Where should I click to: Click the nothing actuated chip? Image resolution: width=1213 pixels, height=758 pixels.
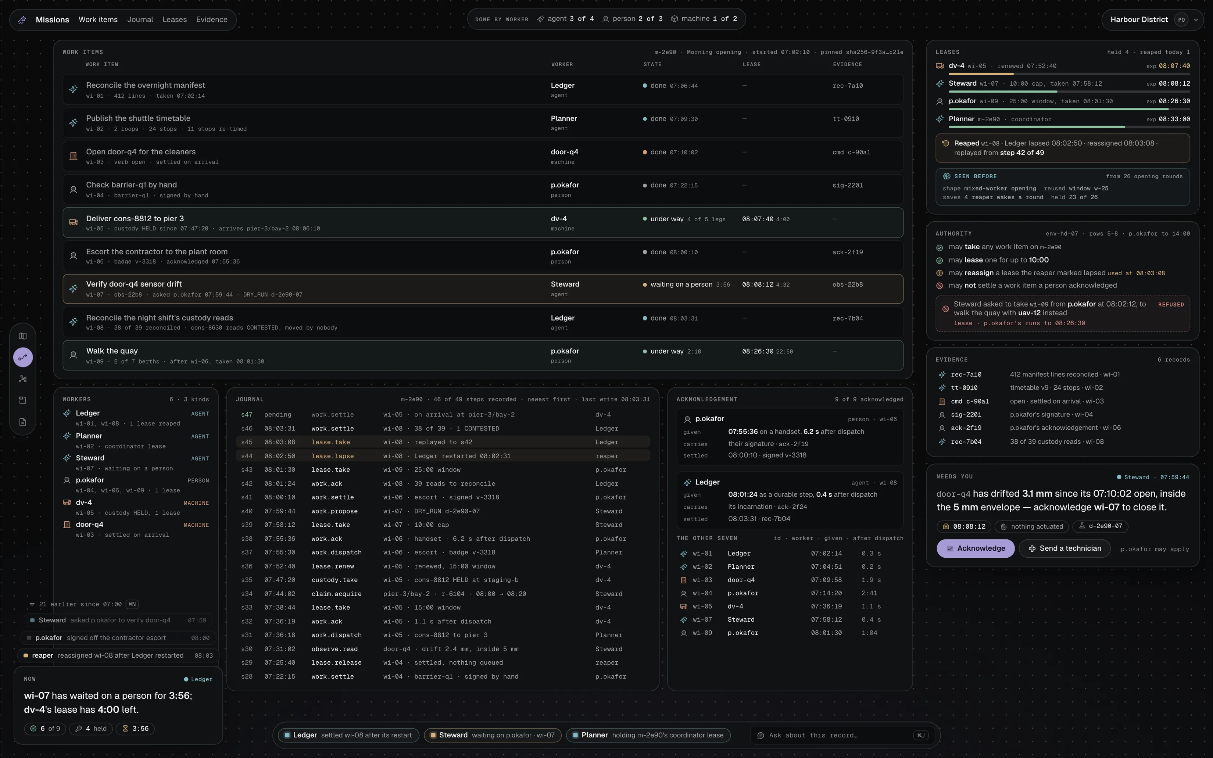pos(1032,526)
